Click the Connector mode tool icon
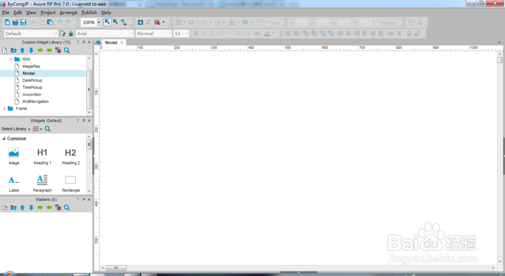The image size is (505, 276). coord(124,22)
